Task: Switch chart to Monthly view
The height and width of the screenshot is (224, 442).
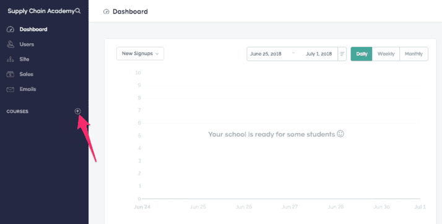Action: point(414,54)
